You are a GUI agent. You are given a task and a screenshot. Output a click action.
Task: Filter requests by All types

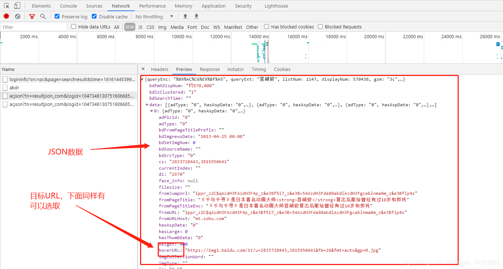click(117, 27)
